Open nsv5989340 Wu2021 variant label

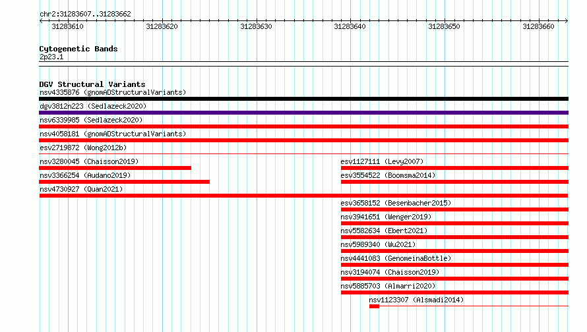(378, 244)
